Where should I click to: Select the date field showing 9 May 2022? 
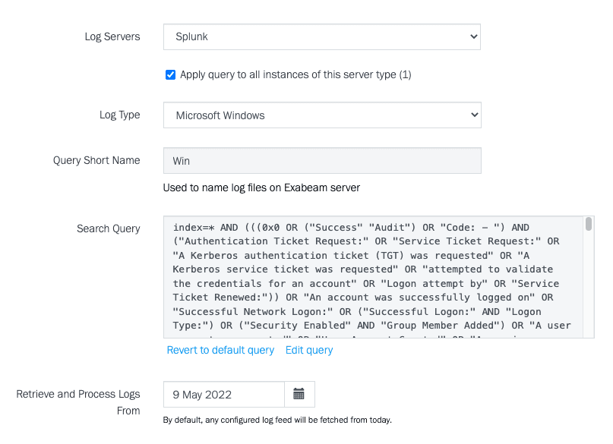224,394
